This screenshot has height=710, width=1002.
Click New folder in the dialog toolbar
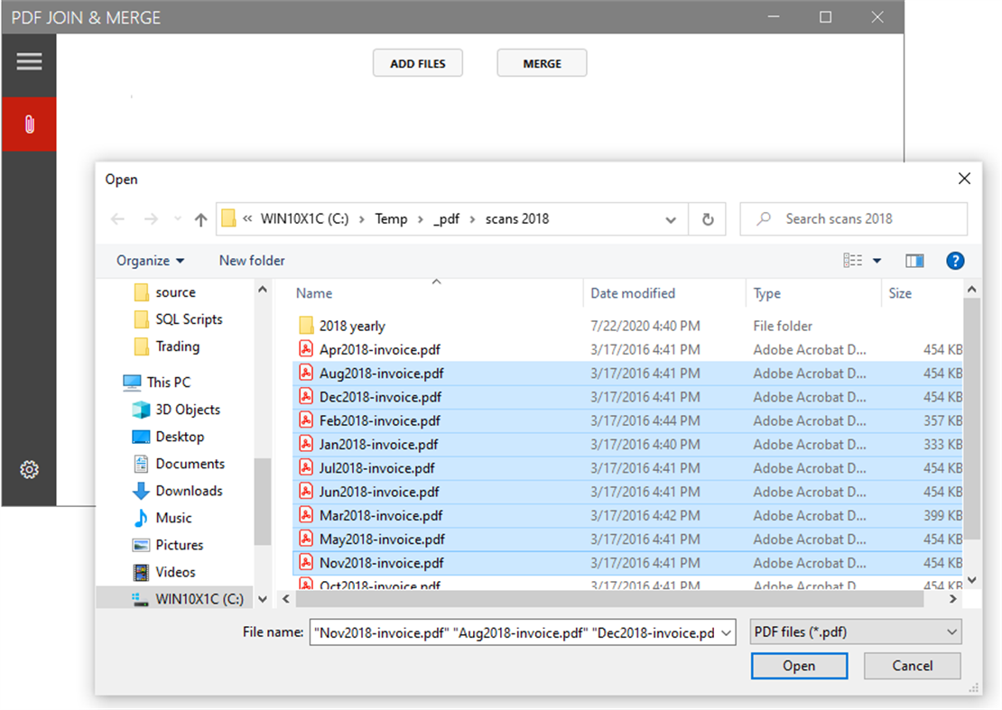click(251, 260)
